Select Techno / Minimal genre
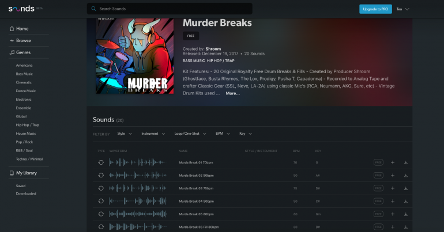 (x=29, y=159)
